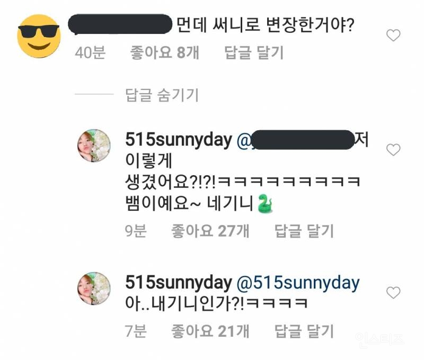Open 515sunnyday avatar on first reply
This screenshot has height=360, width=424.
coord(94,146)
